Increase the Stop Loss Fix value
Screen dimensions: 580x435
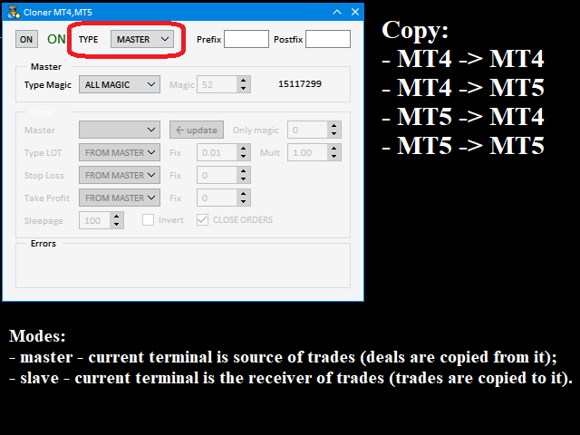click(x=244, y=171)
